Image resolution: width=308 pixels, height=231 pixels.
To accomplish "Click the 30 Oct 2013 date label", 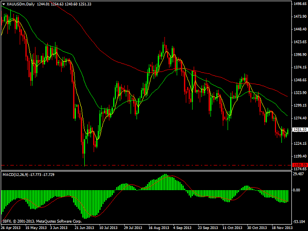I will pos(257,228).
